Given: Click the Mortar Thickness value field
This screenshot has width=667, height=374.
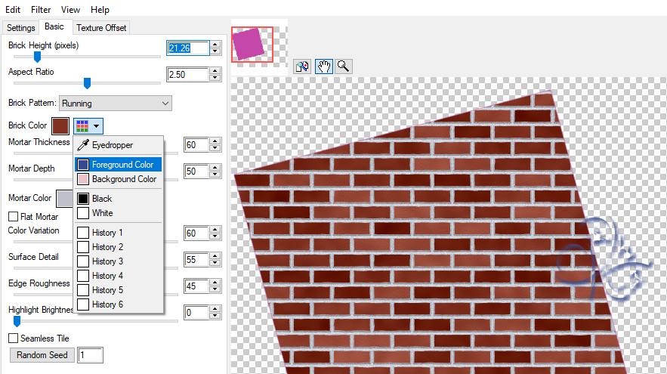Looking at the screenshot, I should click(196, 145).
